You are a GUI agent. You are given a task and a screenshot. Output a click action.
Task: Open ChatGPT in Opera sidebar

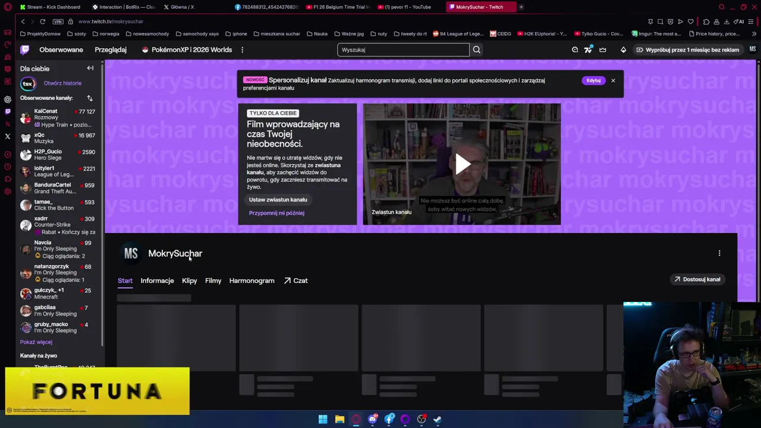pos(8,99)
